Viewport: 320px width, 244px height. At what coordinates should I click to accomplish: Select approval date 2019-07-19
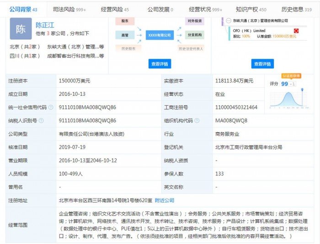tap(72, 147)
